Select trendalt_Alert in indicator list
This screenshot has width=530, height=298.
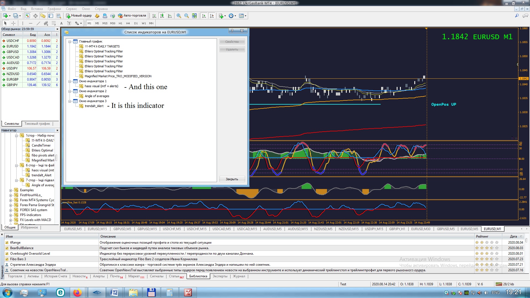[94, 106]
